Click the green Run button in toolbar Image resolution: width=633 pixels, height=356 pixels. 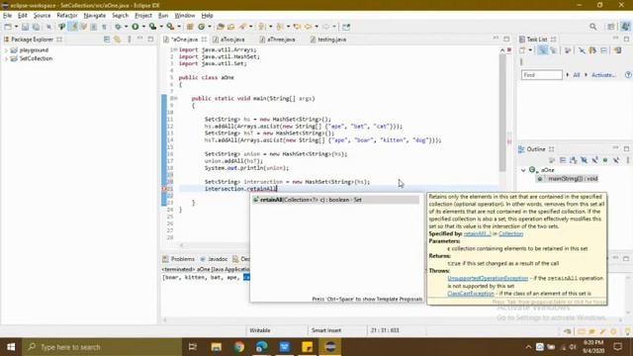[x=136, y=27]
